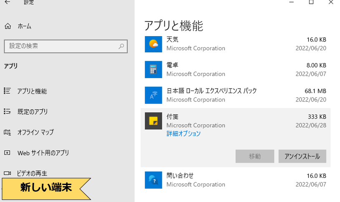The height and width of the screenshot is (202, 340).
Task: Click the アプリ section header in sidebar
Action: (10, 66)
